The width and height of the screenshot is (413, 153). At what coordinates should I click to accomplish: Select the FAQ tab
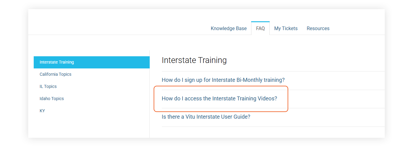(260, 28)
